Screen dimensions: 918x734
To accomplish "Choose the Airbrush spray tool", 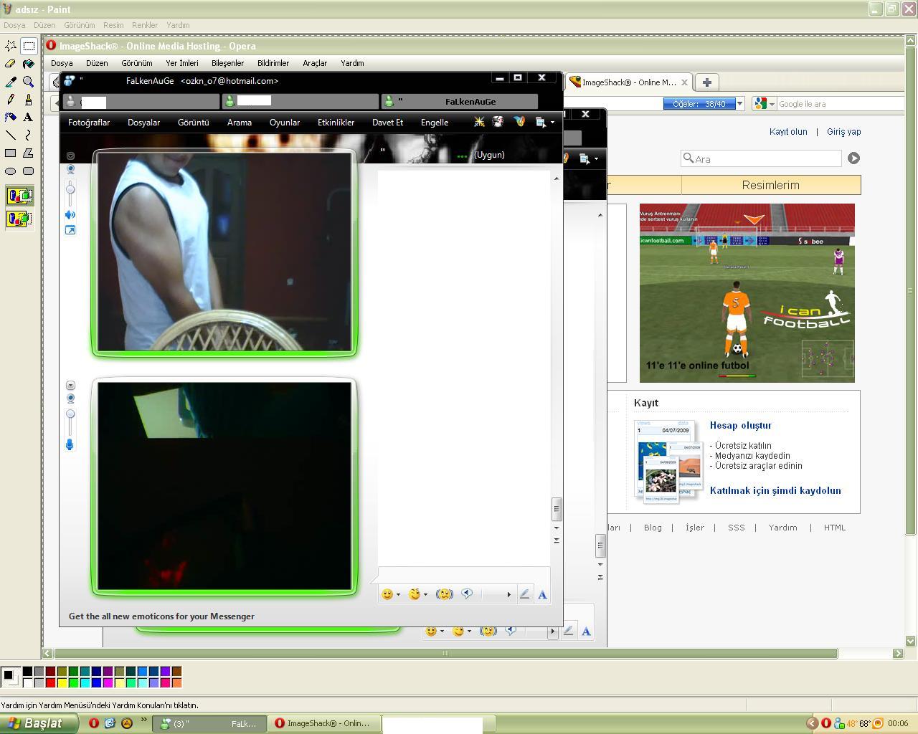I will (x=11, y=117).
